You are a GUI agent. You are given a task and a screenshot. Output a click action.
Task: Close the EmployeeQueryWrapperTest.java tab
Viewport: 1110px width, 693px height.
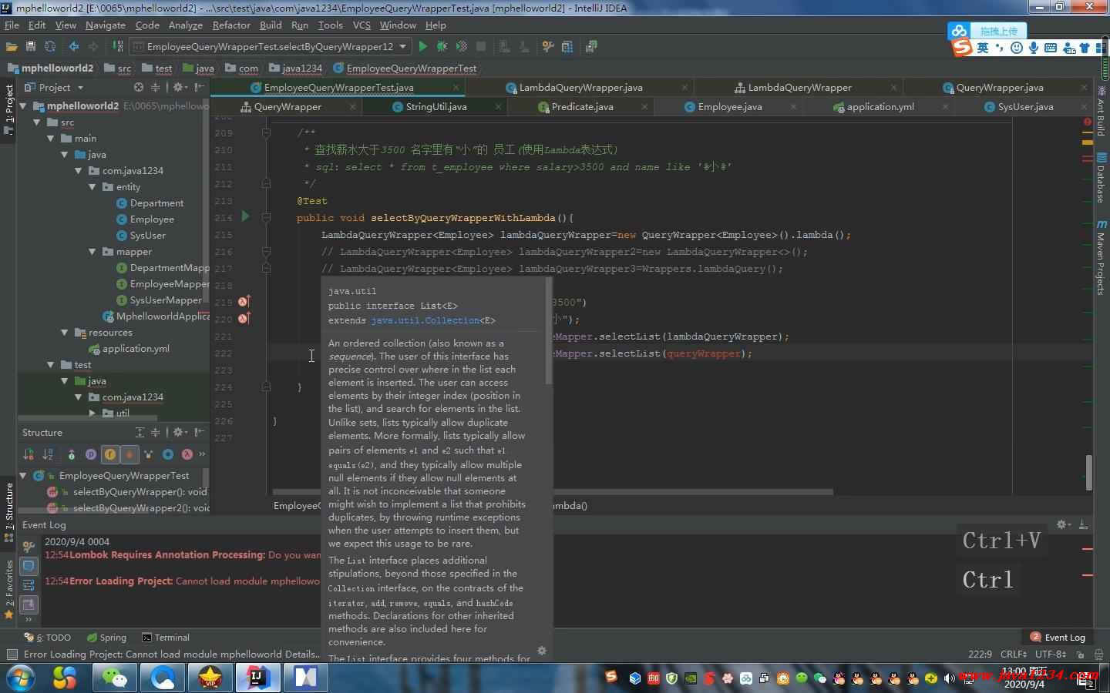(456, 87)
